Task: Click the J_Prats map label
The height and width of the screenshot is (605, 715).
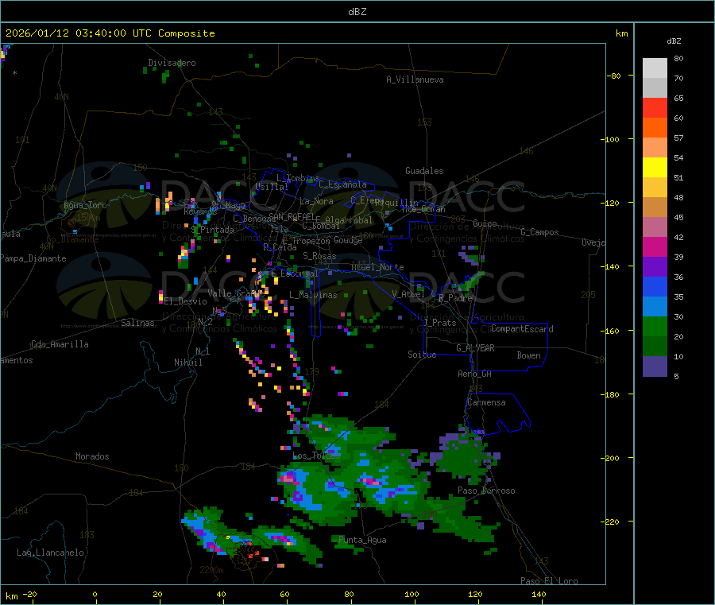Action: click(x=440, y=323)
